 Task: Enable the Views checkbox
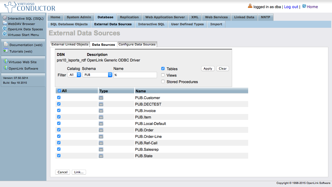163,75
